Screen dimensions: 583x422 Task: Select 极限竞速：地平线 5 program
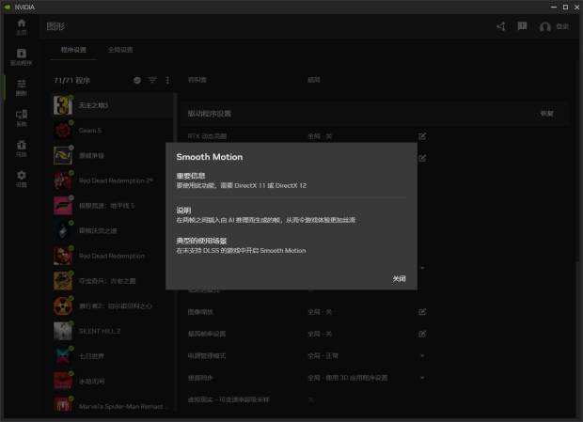112,206
